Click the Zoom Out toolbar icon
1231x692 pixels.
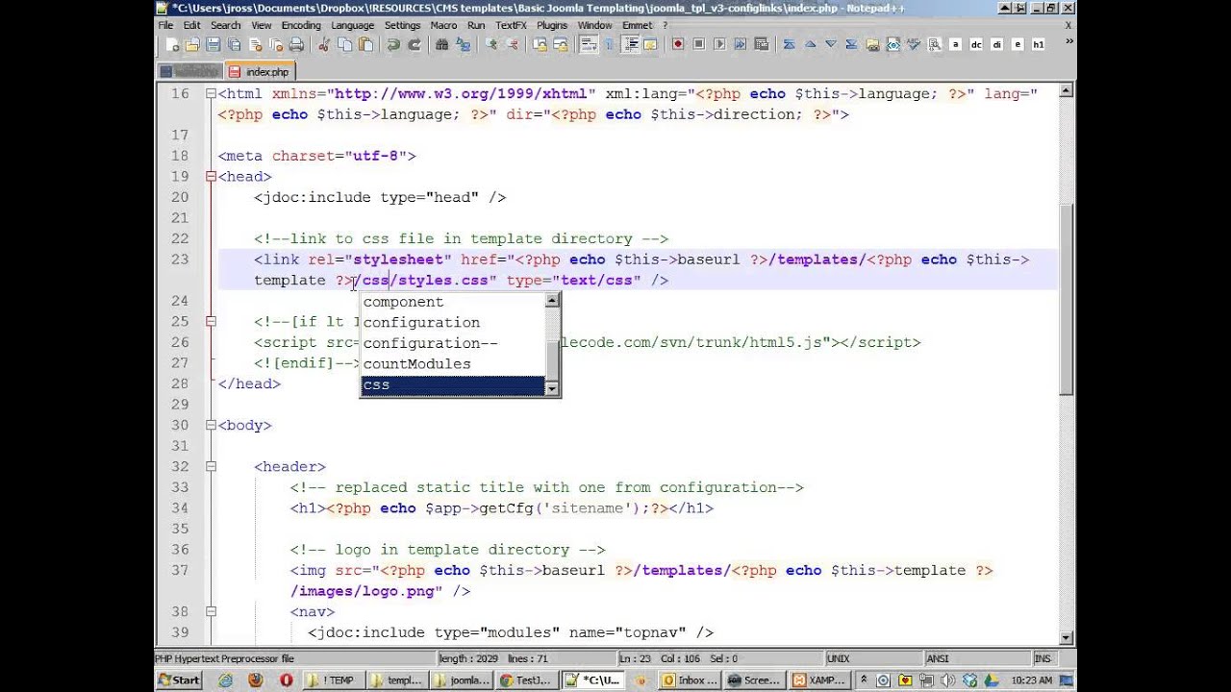coord(513,44)
